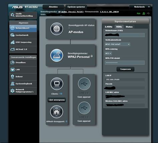This screenshot has height=143, width=158.
Task: Switch to the Status tab
Action: (x=129, y=27)
